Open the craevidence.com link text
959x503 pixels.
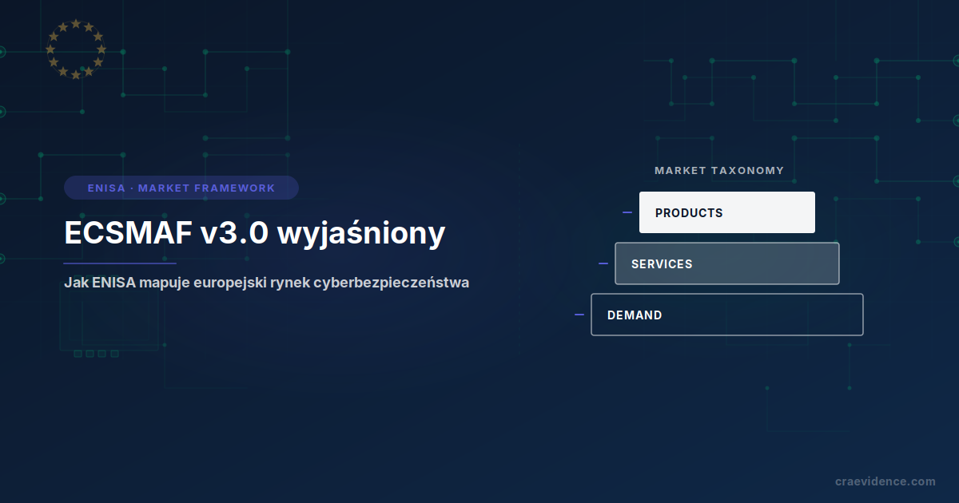885,481
